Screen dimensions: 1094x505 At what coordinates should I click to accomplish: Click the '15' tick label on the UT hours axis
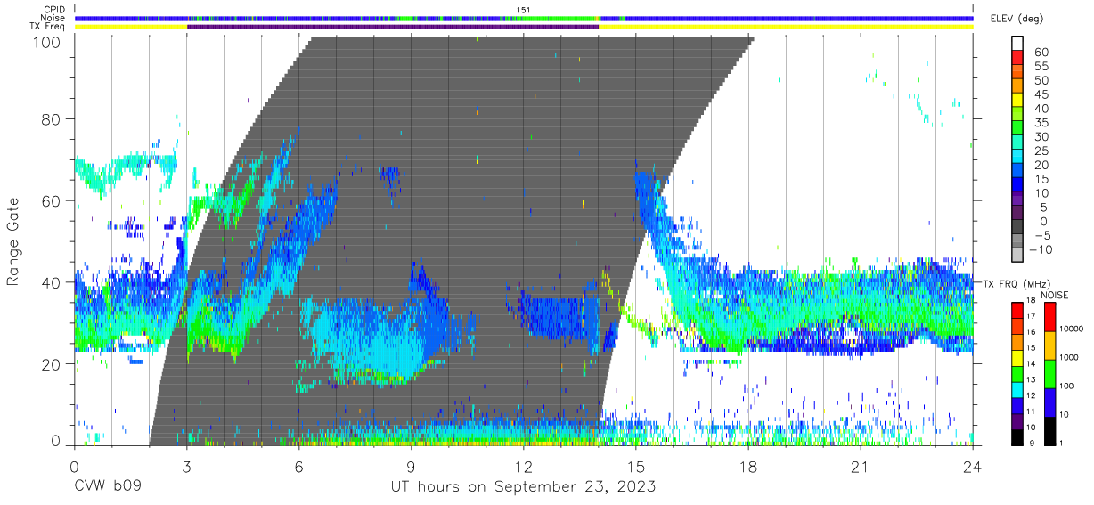coord(636,467)
